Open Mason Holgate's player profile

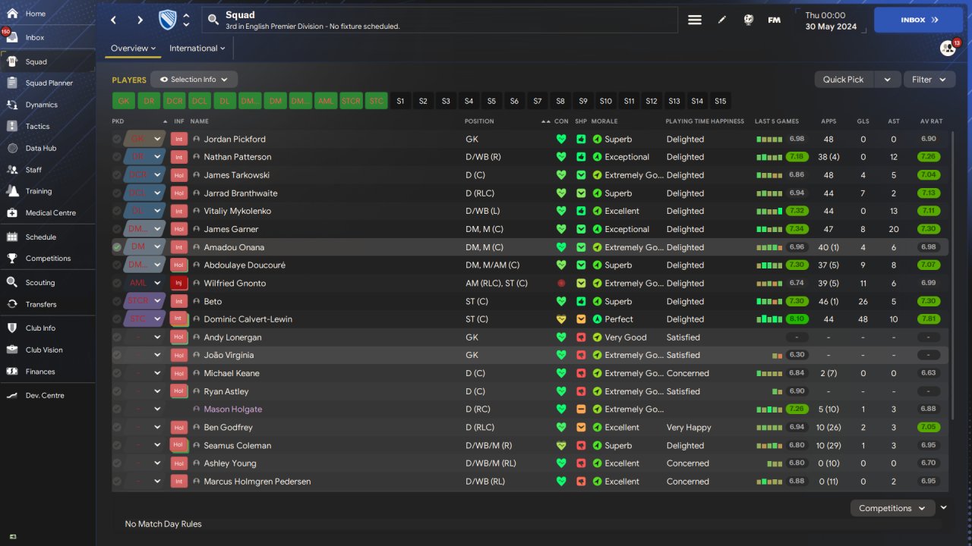(233, 409)
